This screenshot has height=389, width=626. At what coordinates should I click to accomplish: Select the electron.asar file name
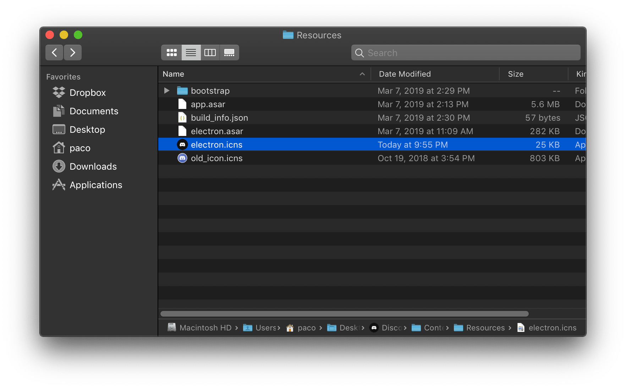pyautogui.click(x=217, y=131)
